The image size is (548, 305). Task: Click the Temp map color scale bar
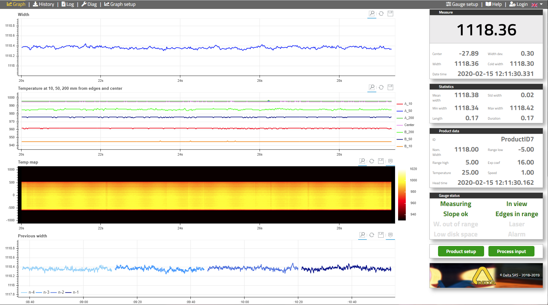click(402, 195)
